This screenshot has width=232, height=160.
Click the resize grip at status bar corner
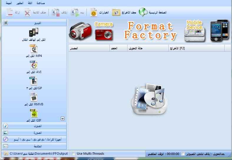click(x=230, y=155)
